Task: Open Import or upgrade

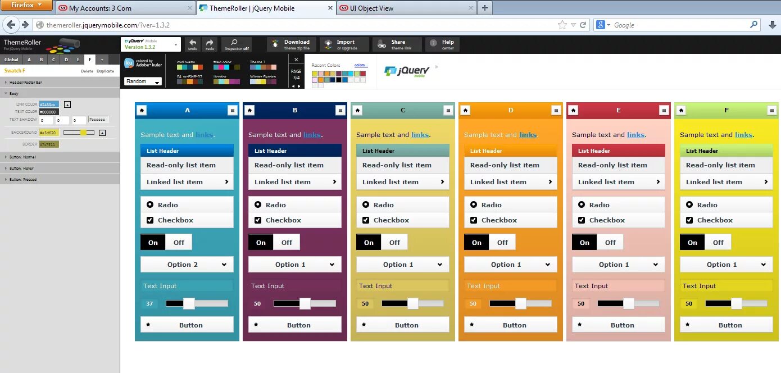Action: [344, 44]
